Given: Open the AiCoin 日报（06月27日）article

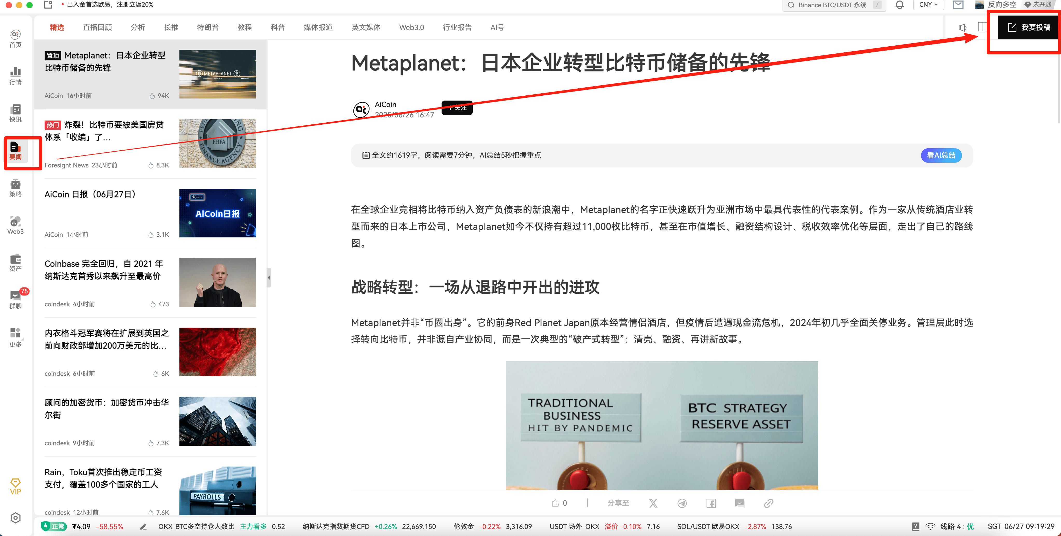Looking at the screenshot, I should [150, 213].
